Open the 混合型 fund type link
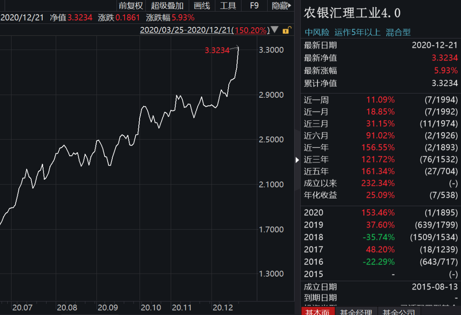 pyautogui.click(x=398, y=32)
